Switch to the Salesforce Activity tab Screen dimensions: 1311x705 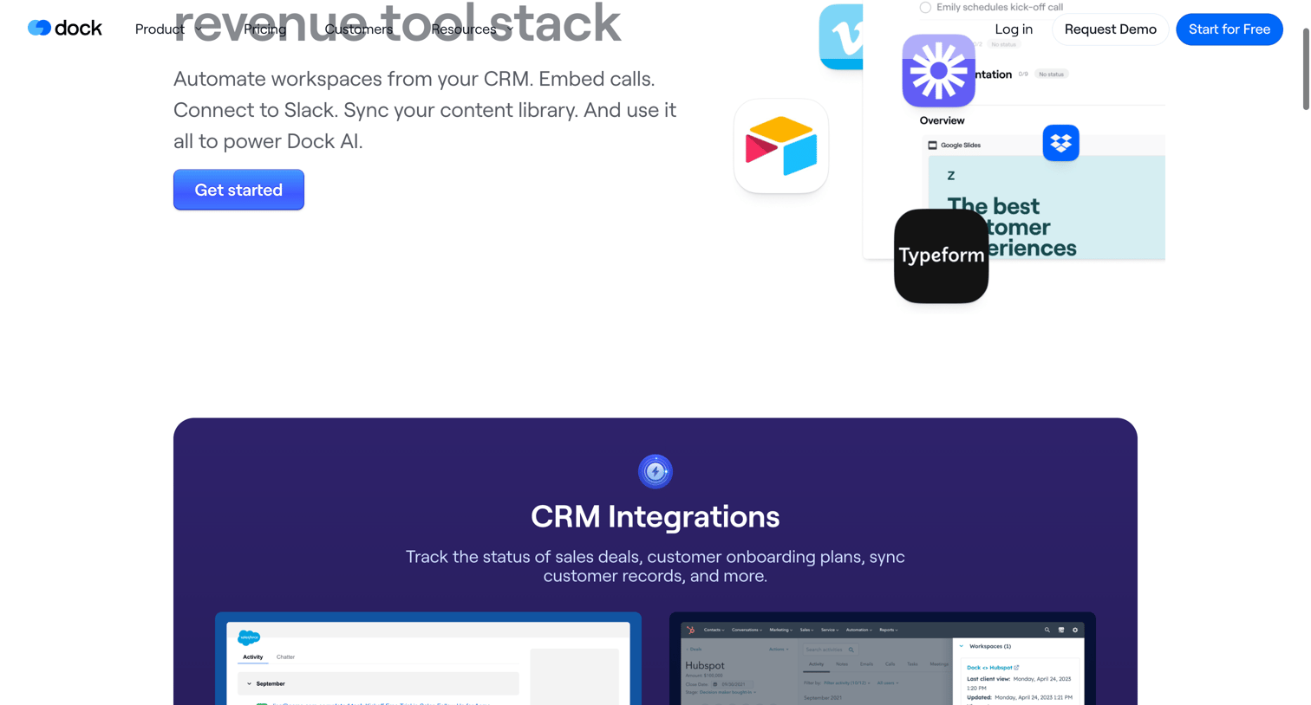coord(252,657)
